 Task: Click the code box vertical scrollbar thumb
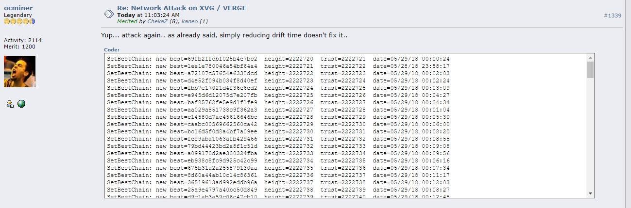(591, 70)
